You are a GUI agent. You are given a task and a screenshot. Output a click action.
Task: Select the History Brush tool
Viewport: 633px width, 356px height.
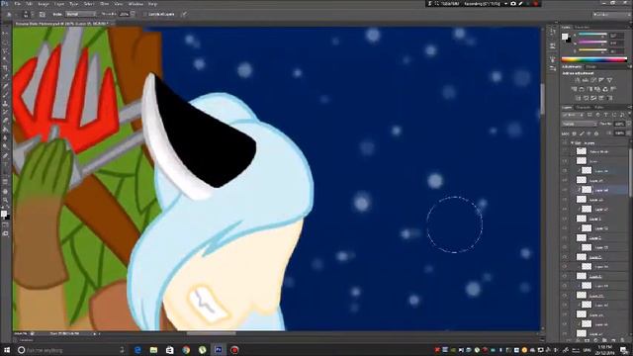[x=5, y=112]
